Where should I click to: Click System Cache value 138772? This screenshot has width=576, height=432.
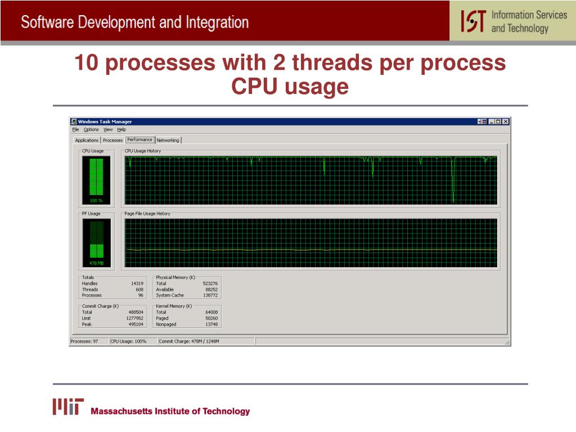(x=210, y=295)
